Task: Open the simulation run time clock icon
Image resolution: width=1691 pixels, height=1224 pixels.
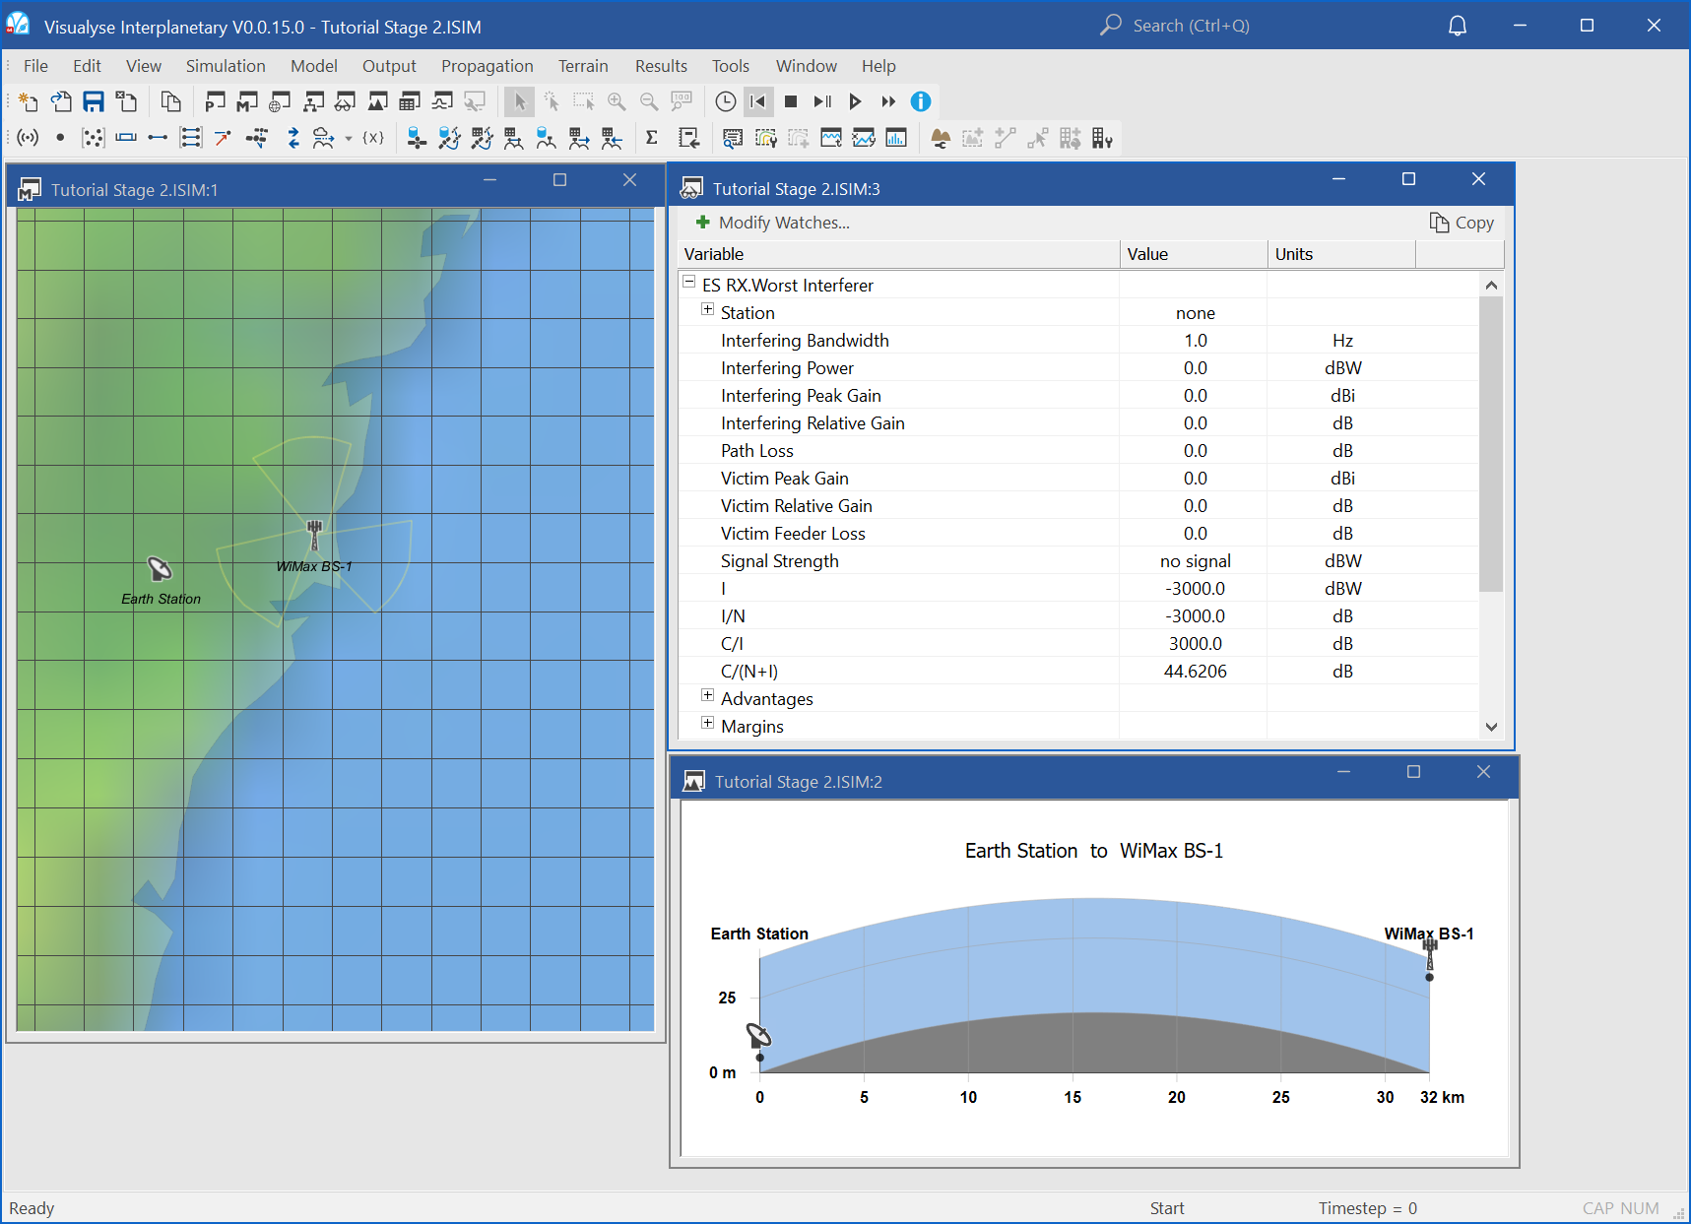Action: [726, 101]
